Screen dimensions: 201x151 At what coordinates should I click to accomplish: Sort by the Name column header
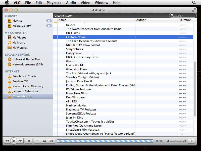(x=96, y=20)
